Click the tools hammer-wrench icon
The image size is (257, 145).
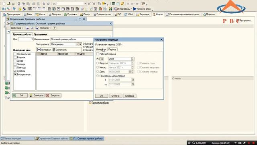click(143, 4)
